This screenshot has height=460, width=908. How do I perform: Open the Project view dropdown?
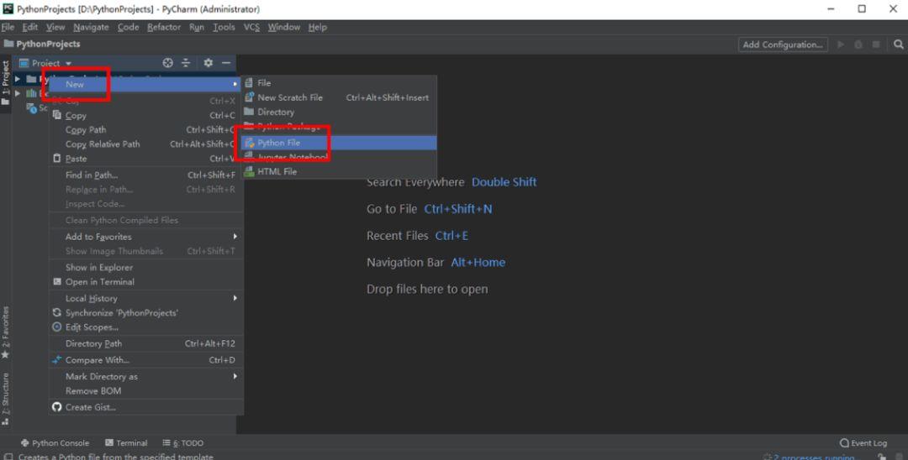(68, 63)
